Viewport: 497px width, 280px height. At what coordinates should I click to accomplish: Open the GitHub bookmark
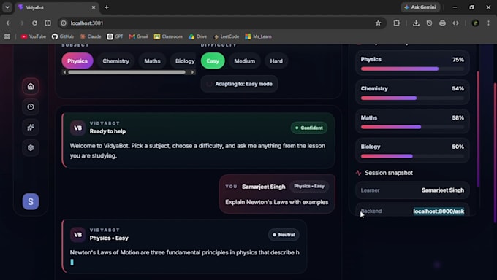click(x=63, y=36)
